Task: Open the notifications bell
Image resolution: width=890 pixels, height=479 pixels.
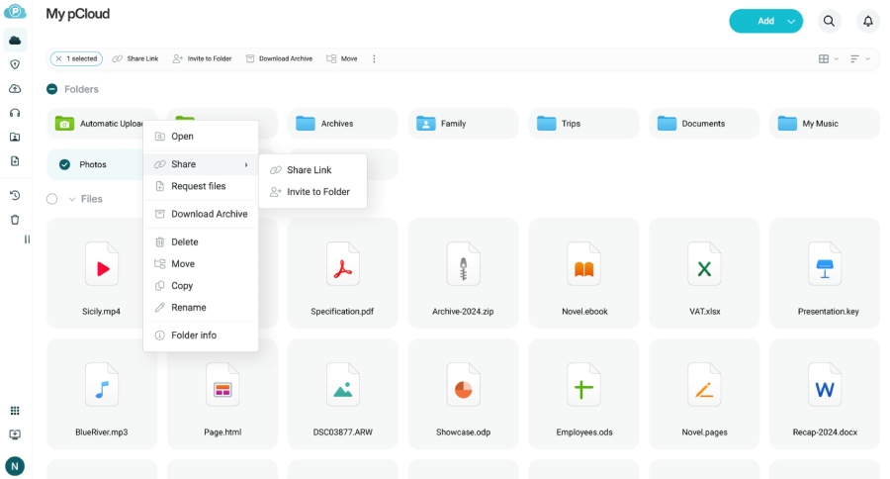Action: (x=868, y=21)
